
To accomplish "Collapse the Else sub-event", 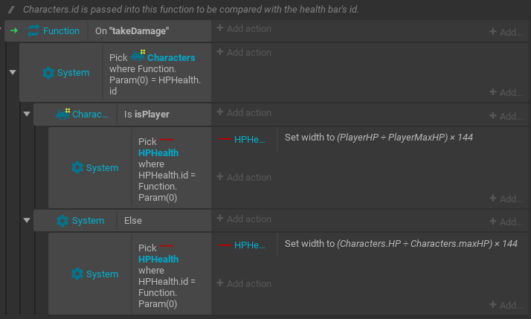I will click(27, 220).
